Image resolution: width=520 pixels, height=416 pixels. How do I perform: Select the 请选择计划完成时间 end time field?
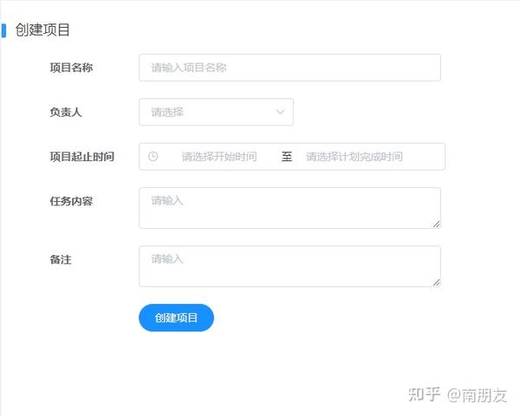[x=354, y=157]
